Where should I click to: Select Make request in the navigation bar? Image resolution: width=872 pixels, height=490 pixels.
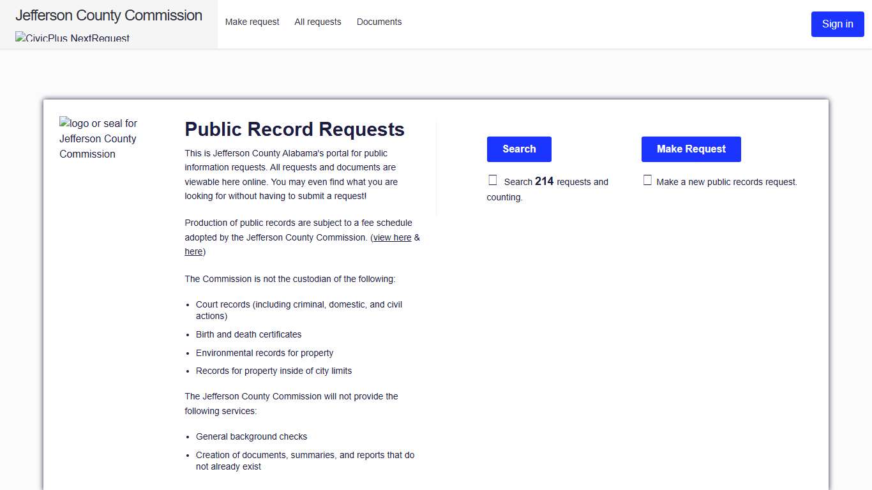(252, 22)
